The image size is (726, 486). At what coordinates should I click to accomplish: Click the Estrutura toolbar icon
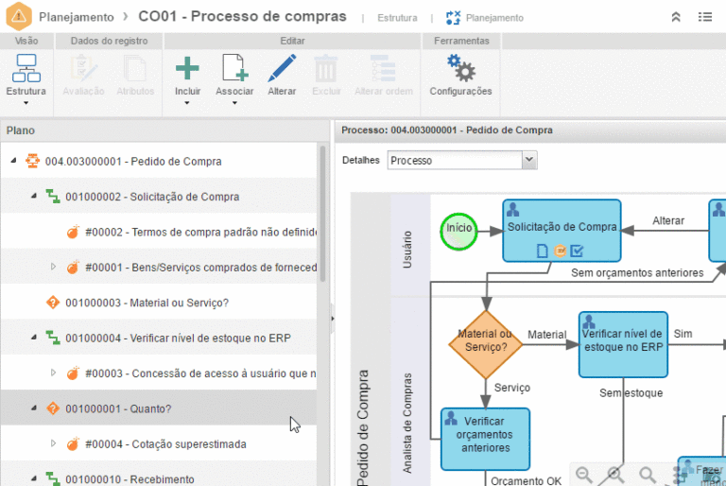click(x=26, y=69)
